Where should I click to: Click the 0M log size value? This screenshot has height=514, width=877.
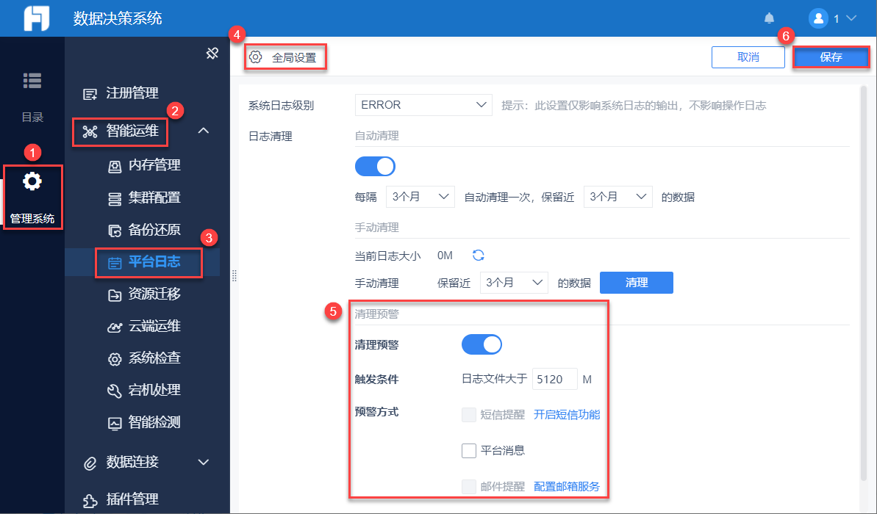coord(445,256)
